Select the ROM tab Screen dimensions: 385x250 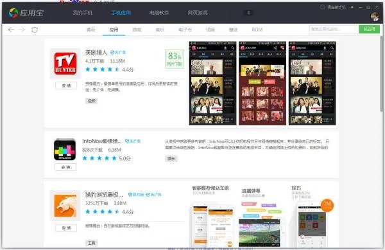point(257,30)
